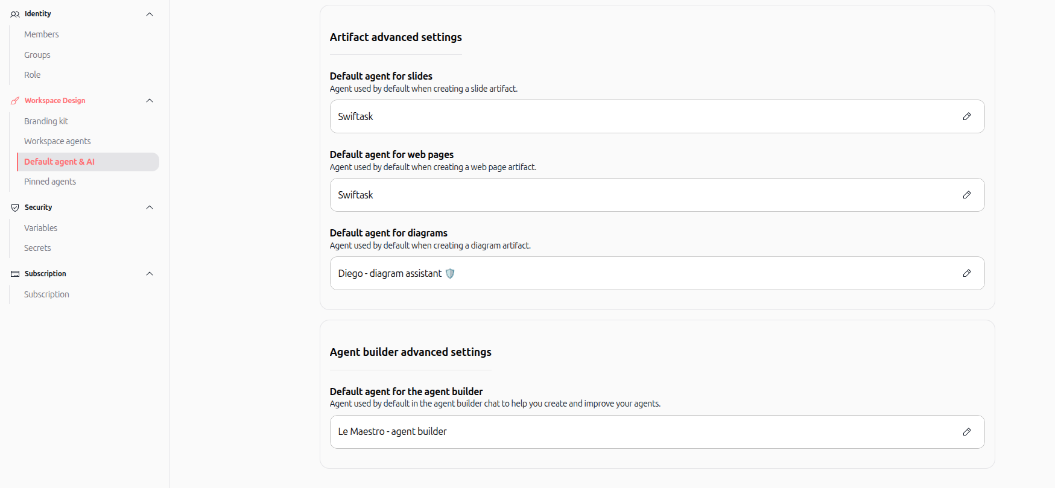Click the Subscription card icon in sidebar
Screen dimensions: 1055x488
click(x=15, y=274)
